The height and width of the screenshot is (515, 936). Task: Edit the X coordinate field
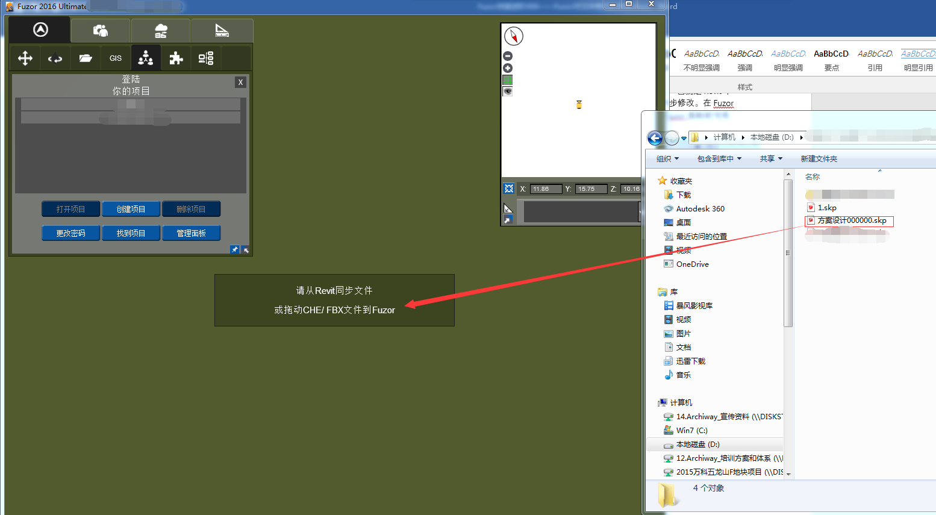click(546, 189)
